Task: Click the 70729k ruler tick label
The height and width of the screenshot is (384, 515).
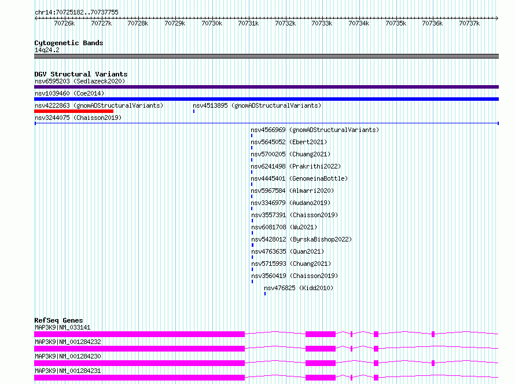Action: coord(175,23)
